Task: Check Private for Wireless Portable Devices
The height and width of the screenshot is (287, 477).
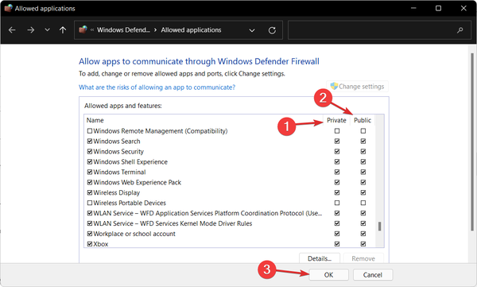Action: [x=337, y=203]
